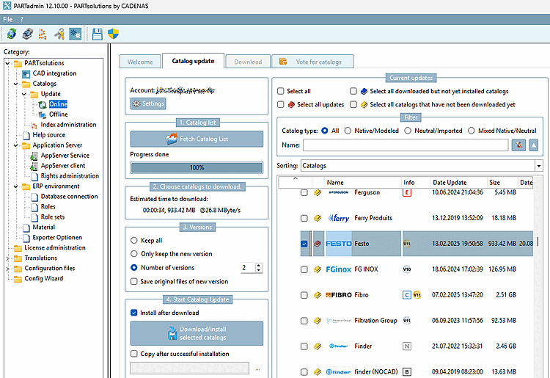The image size is (550, 378).
Task: Click the V10 badge in FG INOX row
Action: pyautogui.click(x=407, y=269)
